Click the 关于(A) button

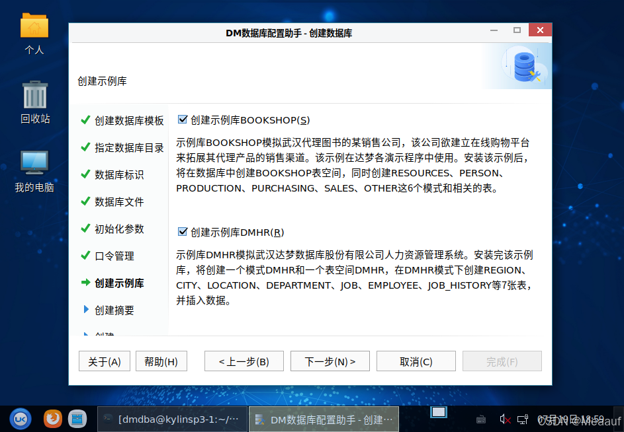[105, 361]
